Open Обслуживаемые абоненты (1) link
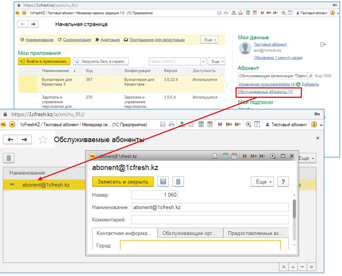The height and width of the screenshot is (276, 342). pos(265,92)
